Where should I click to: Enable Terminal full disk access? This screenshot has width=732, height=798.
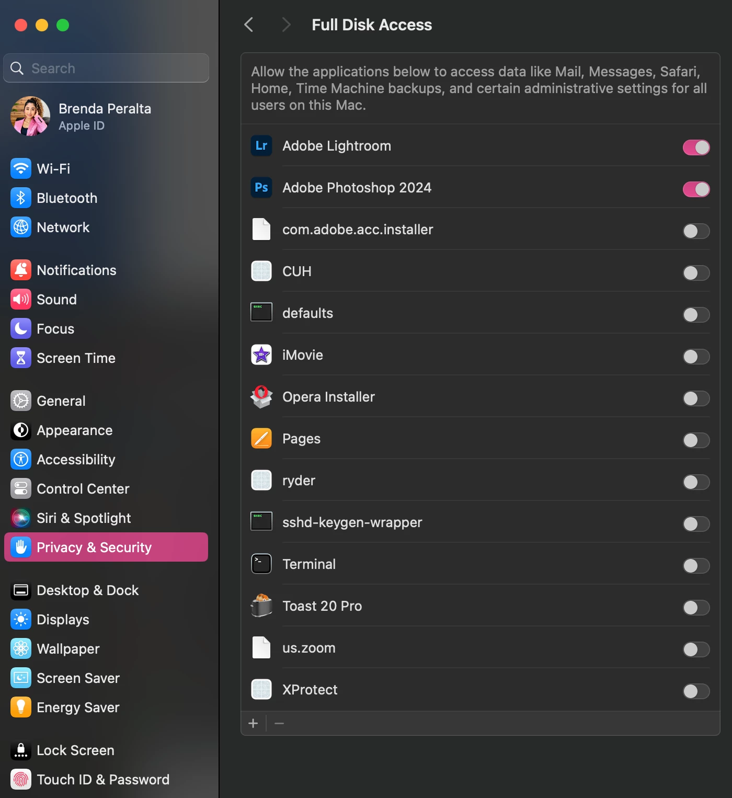tap(696, 566)
